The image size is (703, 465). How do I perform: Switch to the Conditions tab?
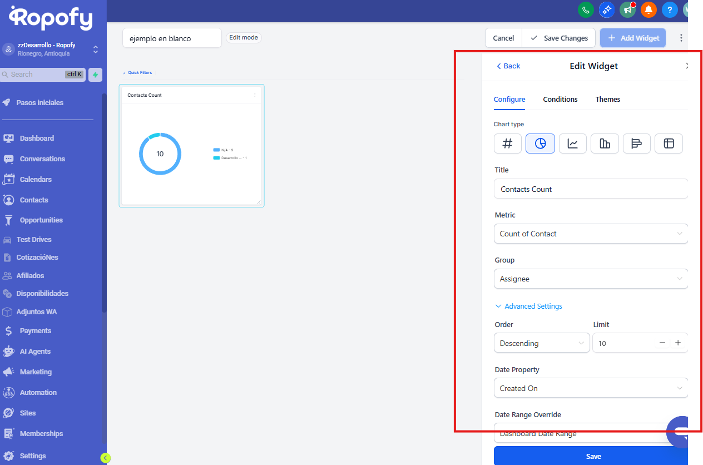click(560, 99)
